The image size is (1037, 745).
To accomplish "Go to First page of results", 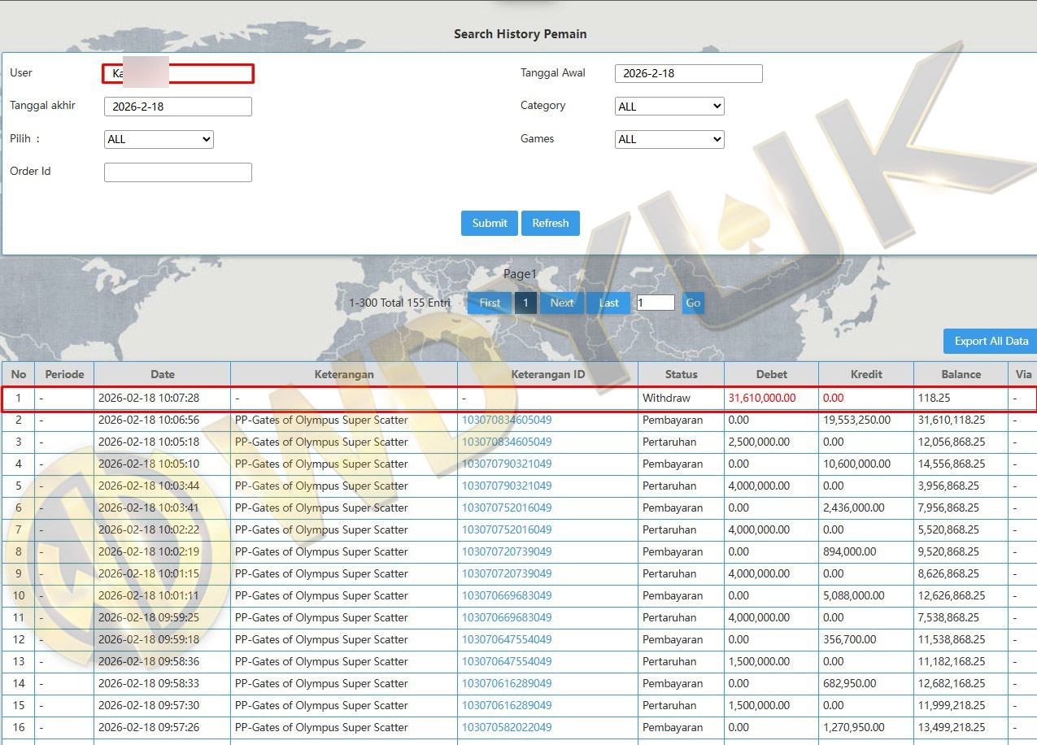I will click(490, 303).
